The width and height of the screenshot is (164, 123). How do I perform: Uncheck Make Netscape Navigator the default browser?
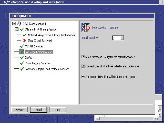(83, 57)
